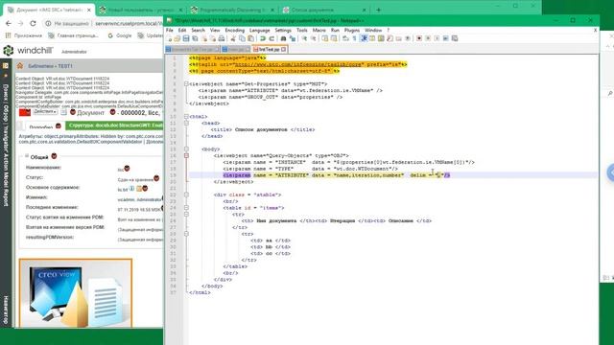Image resolution: width=614 pixels, height=345 pixels.
Task: Collapse the div fold at line 22
Action: click(186, 195)
